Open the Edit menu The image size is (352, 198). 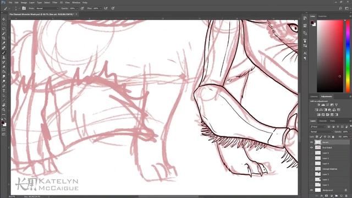16,2
